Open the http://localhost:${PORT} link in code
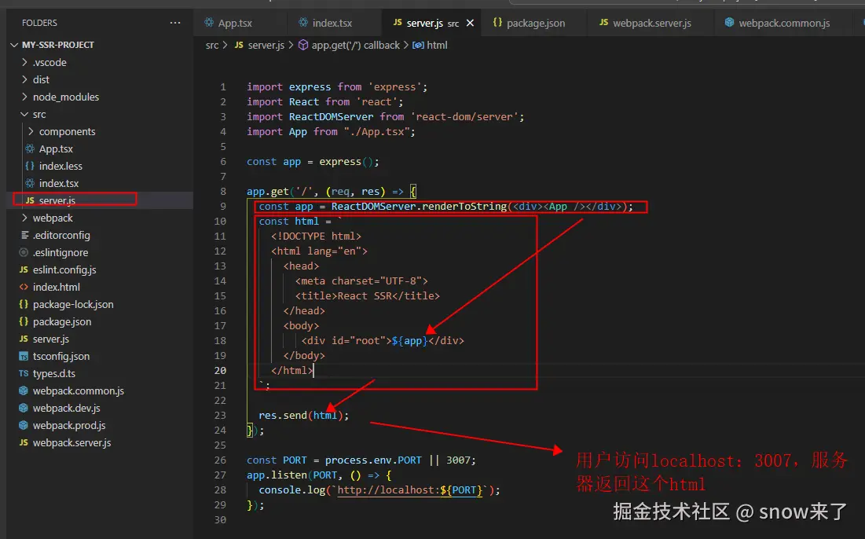Viewport: 865px width, 539px height. (x=410, y=490)
